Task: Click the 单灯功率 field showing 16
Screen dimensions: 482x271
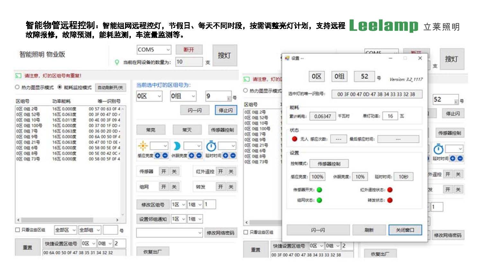Action: tap(390, 116)
